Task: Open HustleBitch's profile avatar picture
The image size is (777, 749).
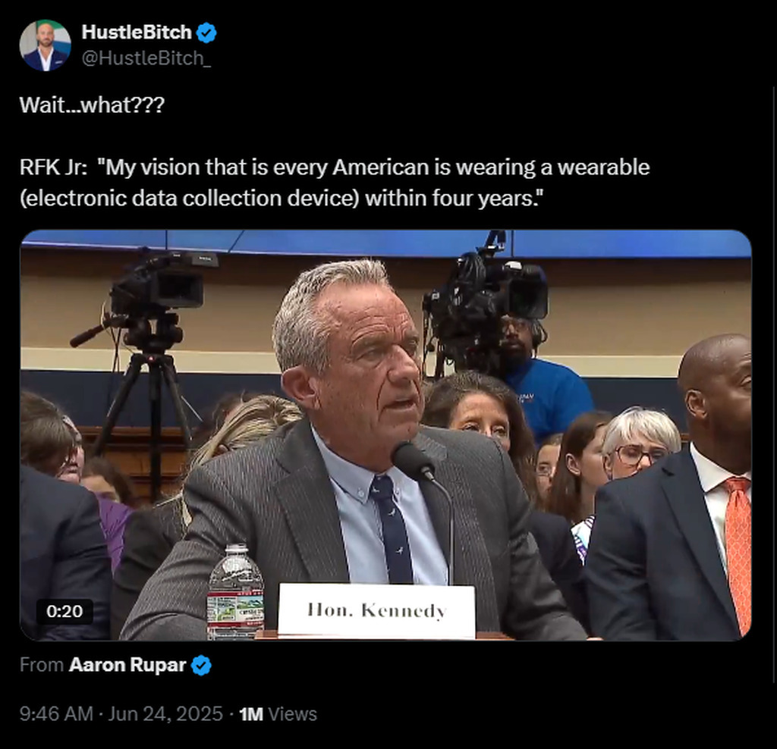Action: pos(45,45)
